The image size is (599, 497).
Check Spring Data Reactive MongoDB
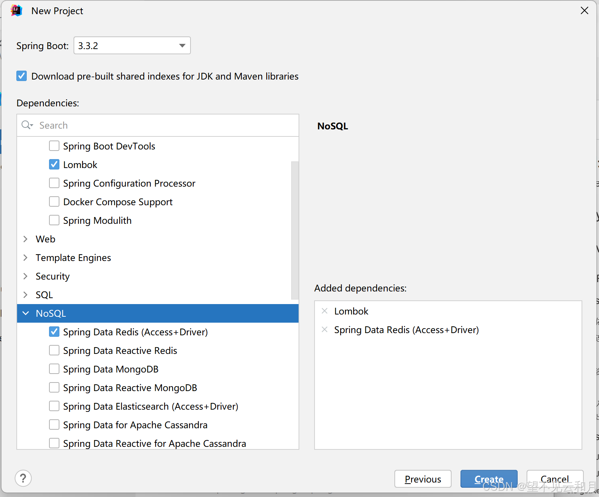[54, 387]
